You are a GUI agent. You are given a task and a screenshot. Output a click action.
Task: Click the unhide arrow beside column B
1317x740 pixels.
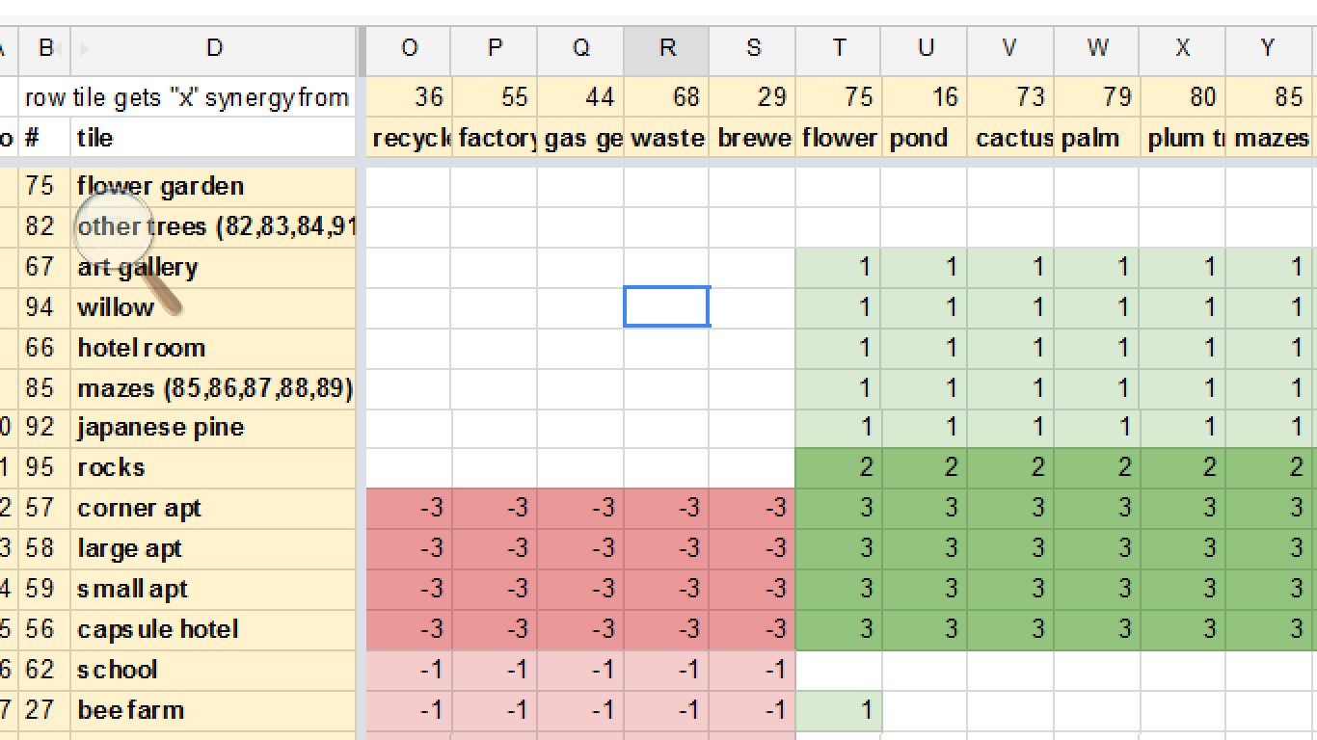[x=62, y=47]
